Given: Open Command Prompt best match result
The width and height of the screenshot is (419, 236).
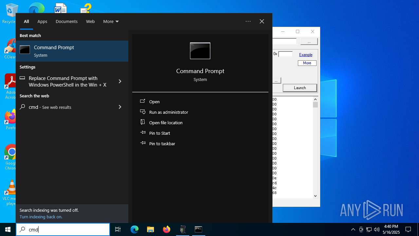Looking at the screenshot, I should (72, 51).
